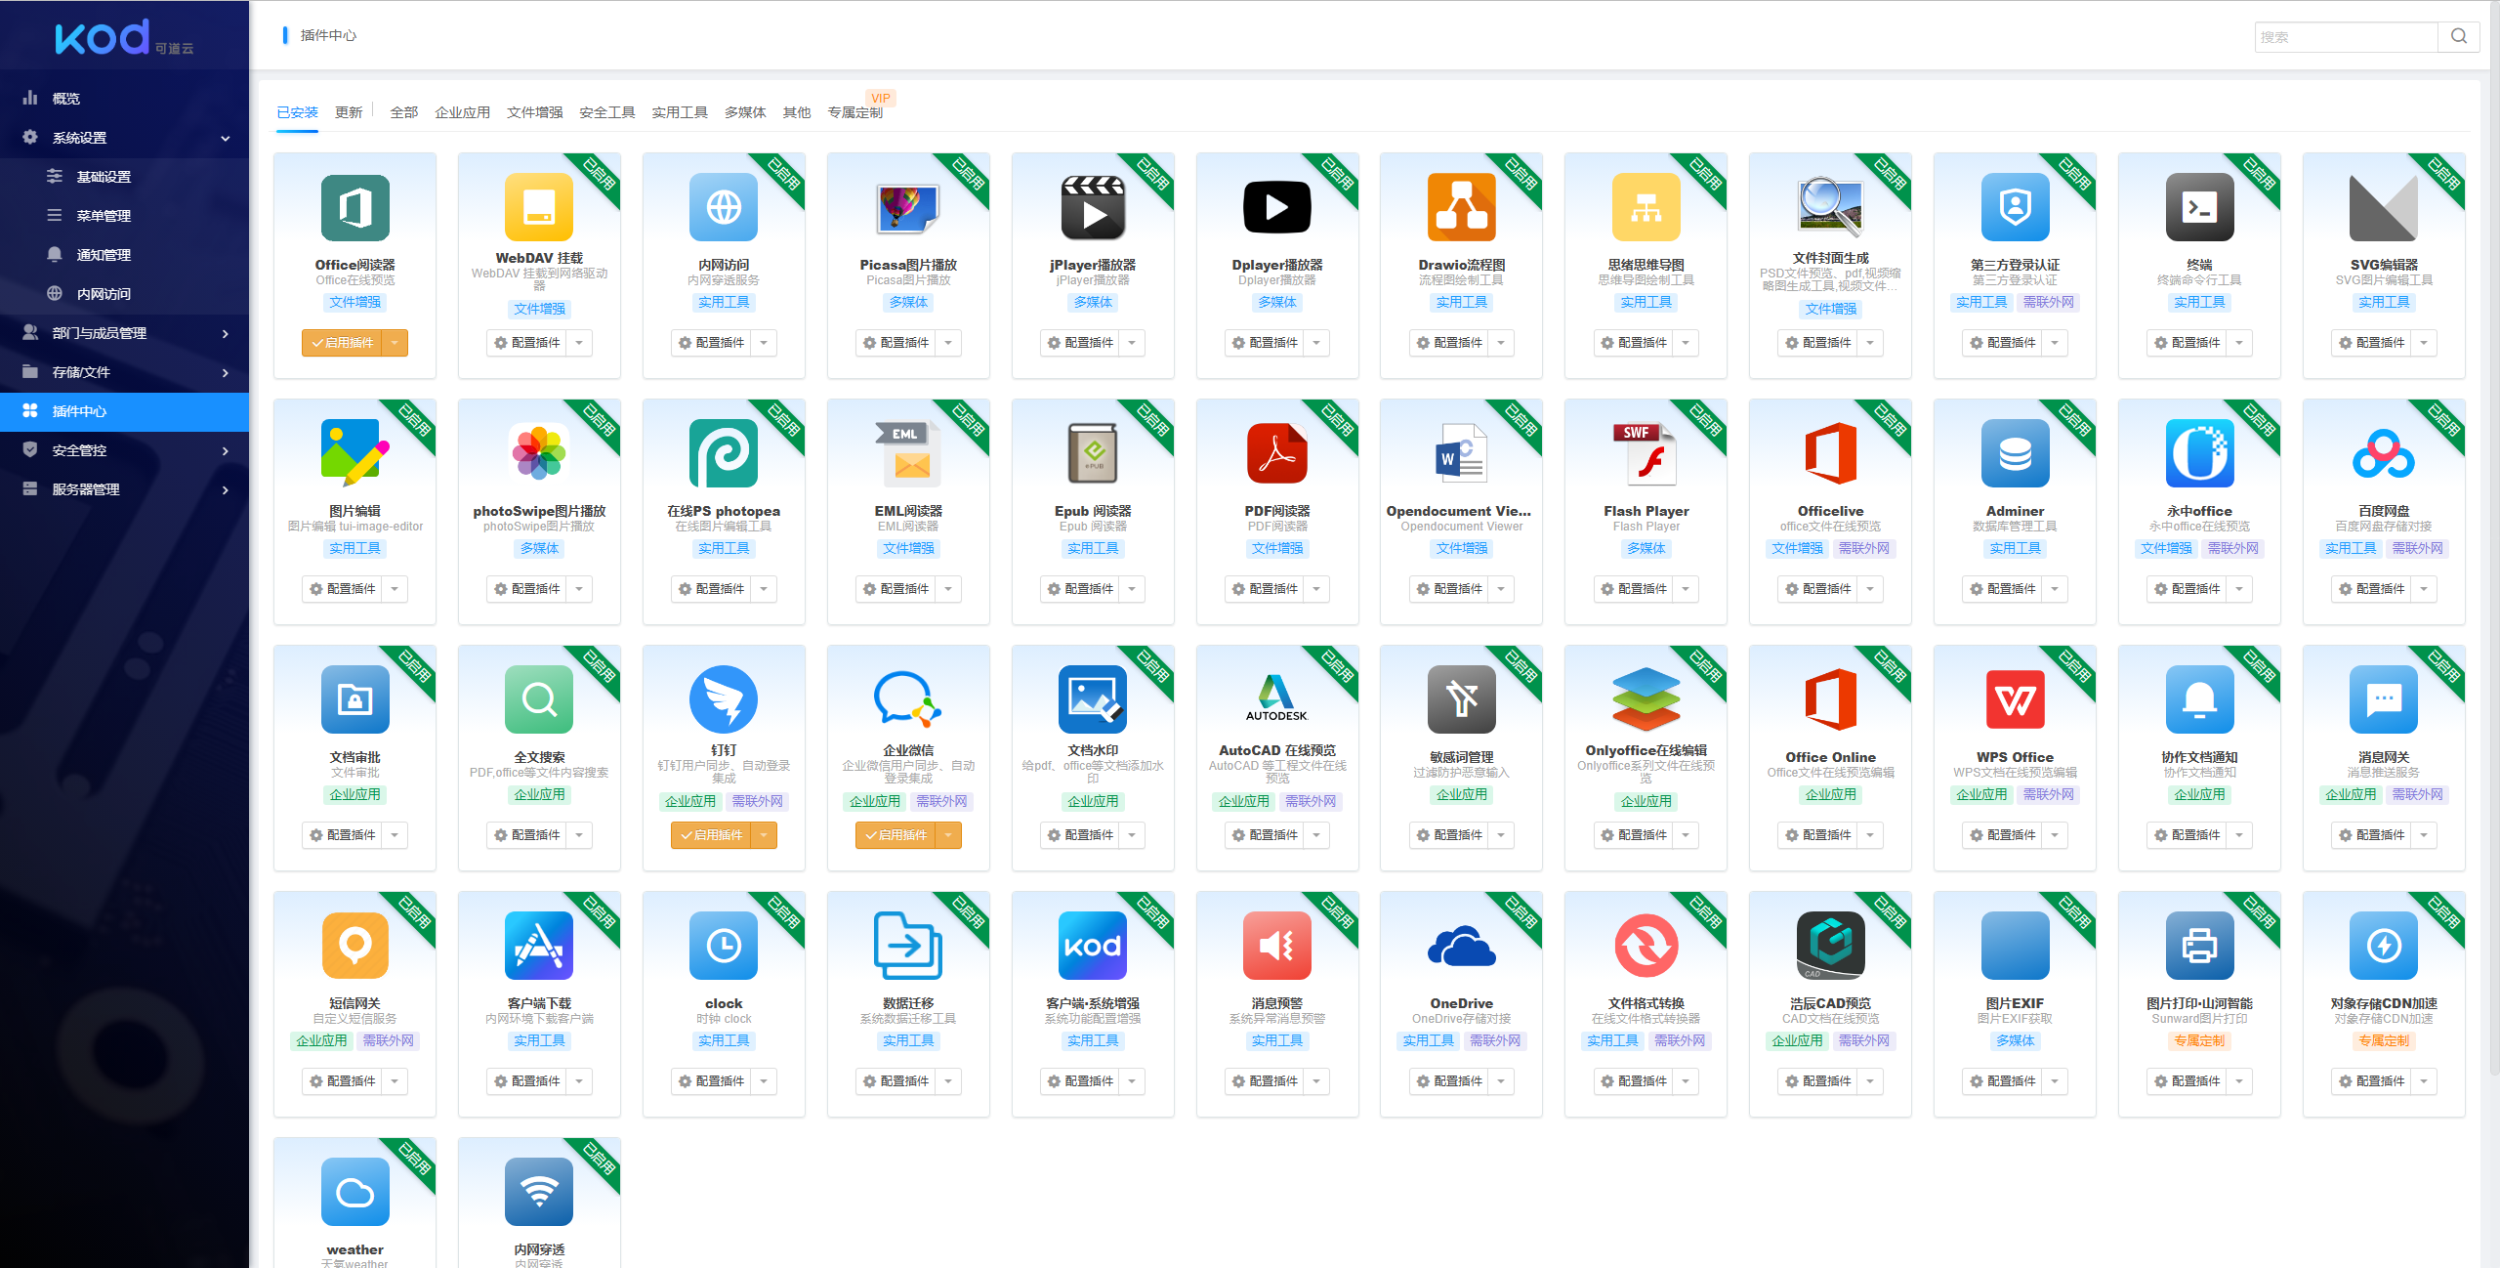Screen dimensions: 2500x1268
Task: Configure the Onlyoffice在线编辑 plugin
Action: (1635, 835)
